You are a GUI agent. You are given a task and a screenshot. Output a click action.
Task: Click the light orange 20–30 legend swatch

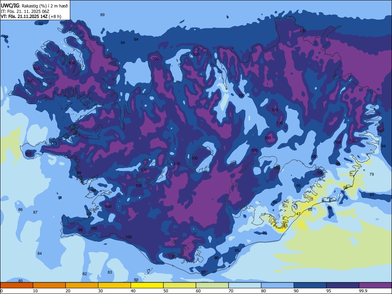[x=82, y=285]
